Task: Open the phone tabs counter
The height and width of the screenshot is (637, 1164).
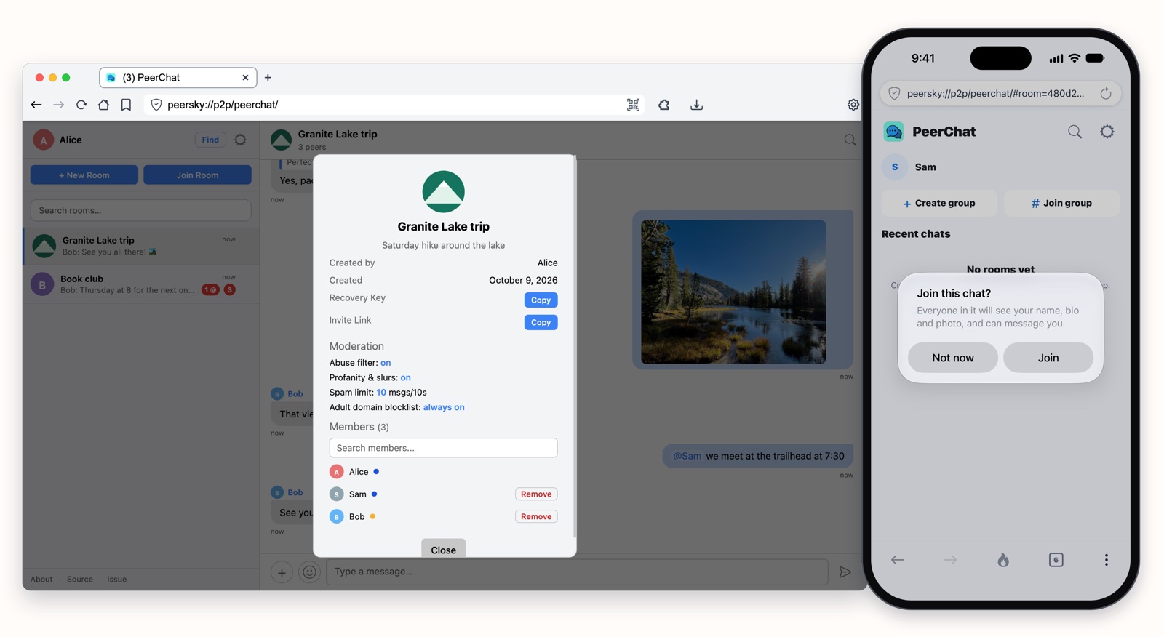Action: click(1056, 560)
